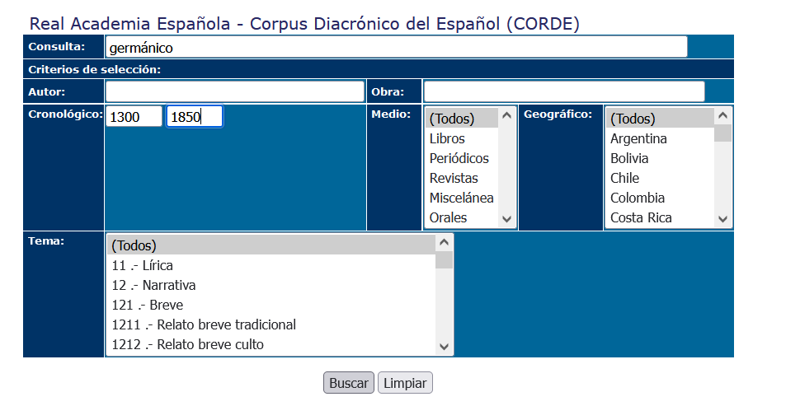Select Costa Rica in the Geográfico list
The image size is (800, 406).
point(641,217)
